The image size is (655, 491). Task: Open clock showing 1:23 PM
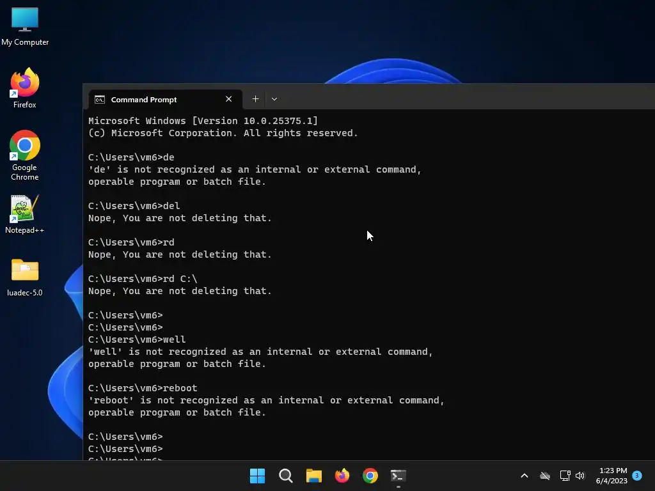click(612, 476)
